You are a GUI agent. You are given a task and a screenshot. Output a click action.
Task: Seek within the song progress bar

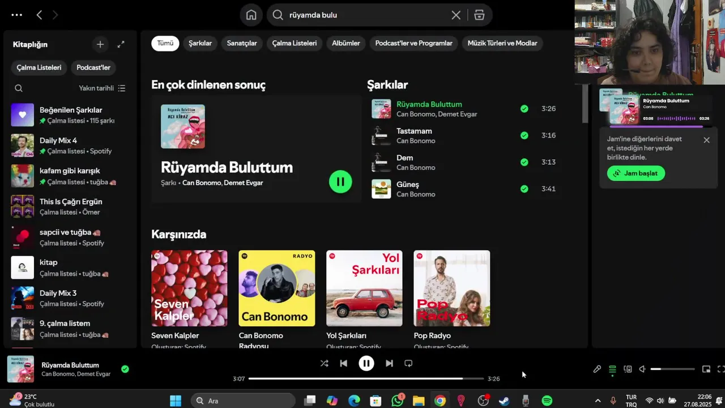pyautogui.click(x=366, y=379)
